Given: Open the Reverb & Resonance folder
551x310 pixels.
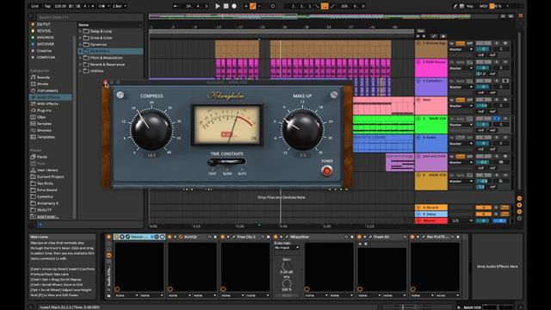Looking at the screenshot, I should [x=107, y=65].
